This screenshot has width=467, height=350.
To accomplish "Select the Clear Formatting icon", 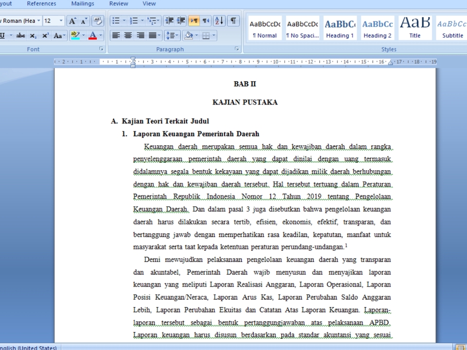I will click(x=97, y=21).
